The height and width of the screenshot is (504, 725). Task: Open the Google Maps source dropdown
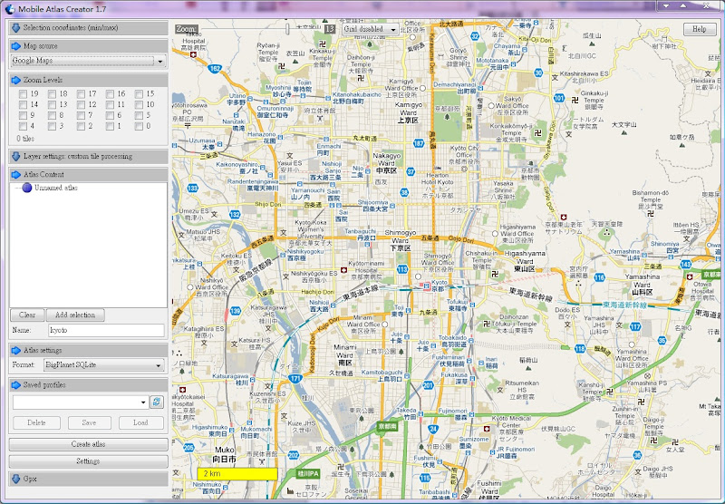(88, 61)
